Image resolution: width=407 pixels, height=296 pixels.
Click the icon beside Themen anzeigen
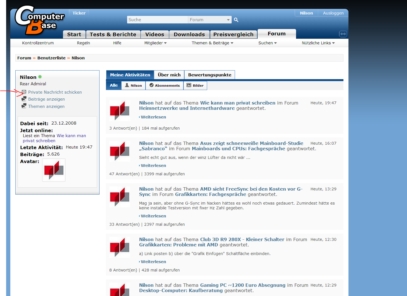pos(24,106)
